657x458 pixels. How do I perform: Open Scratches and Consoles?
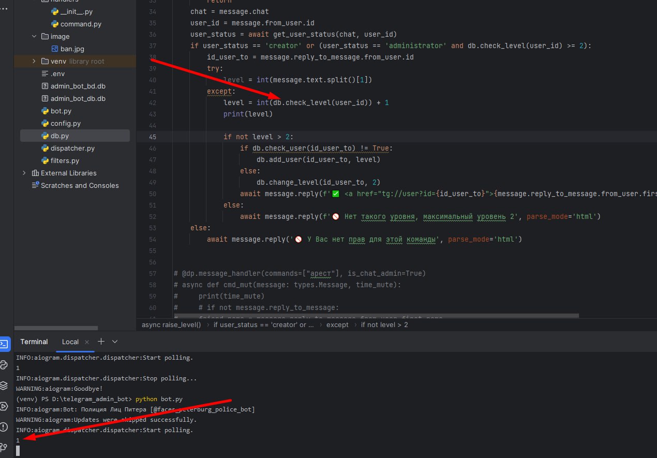(x=80, y=185)
